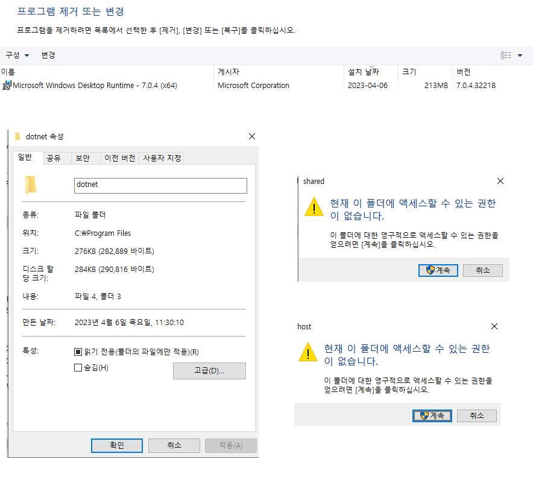Click the C:\Program Files location value
Screen dimensions: 533x500
[x=102, y=233]
